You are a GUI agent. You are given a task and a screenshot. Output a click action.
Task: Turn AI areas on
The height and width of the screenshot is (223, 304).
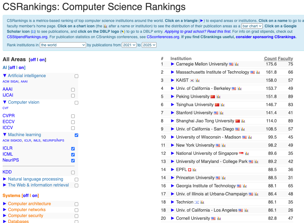click(x=21, y=67)
